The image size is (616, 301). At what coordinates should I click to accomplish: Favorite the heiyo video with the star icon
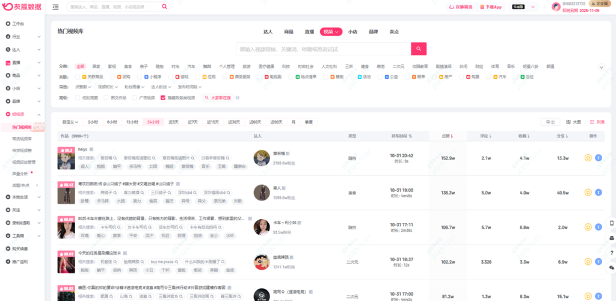click(588, 158)
